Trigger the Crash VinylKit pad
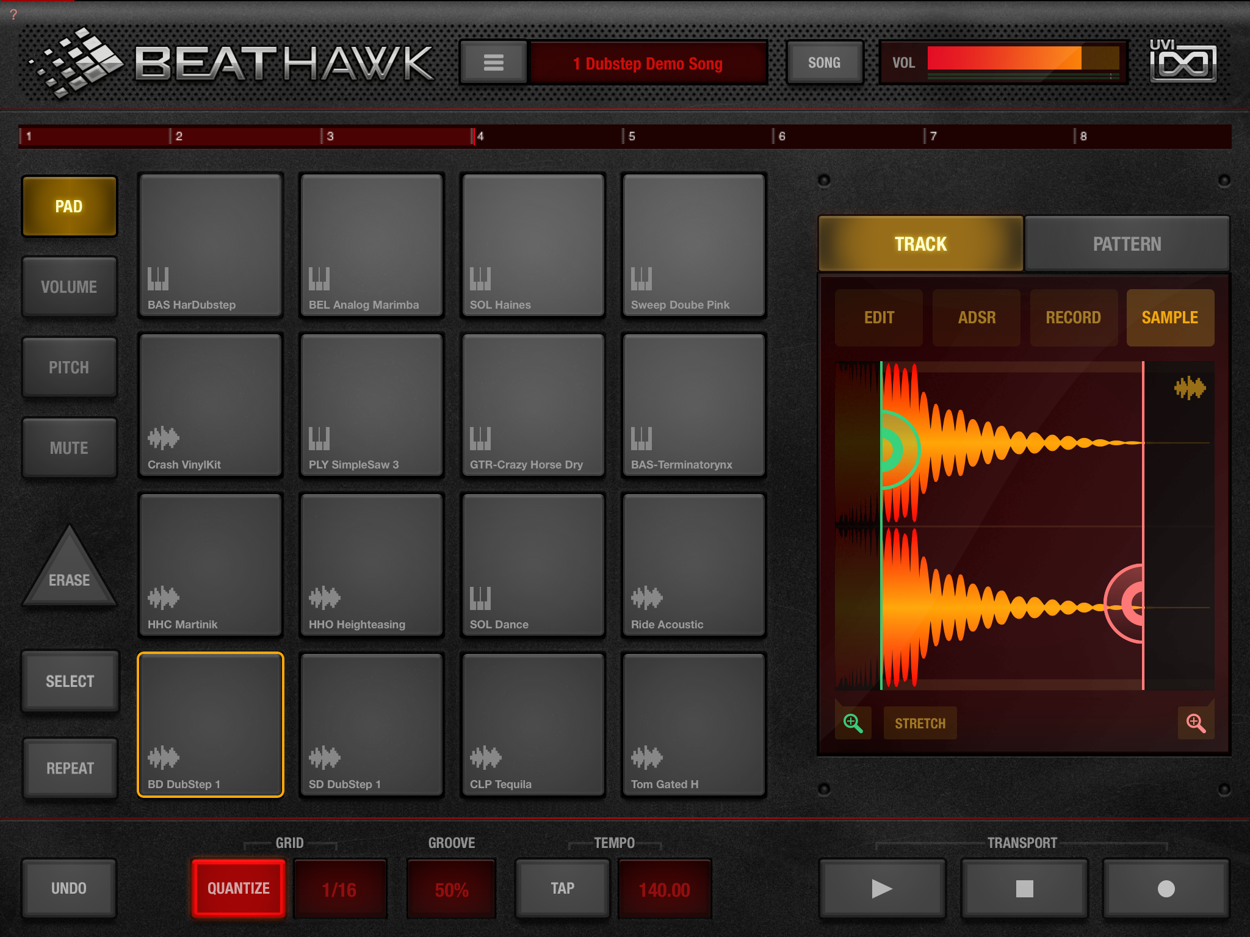 coord(211,404)
